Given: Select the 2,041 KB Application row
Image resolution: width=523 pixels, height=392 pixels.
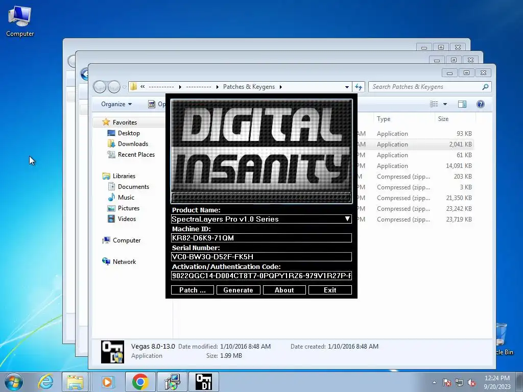Looking at the screenshot, I should tap(415, 144).
